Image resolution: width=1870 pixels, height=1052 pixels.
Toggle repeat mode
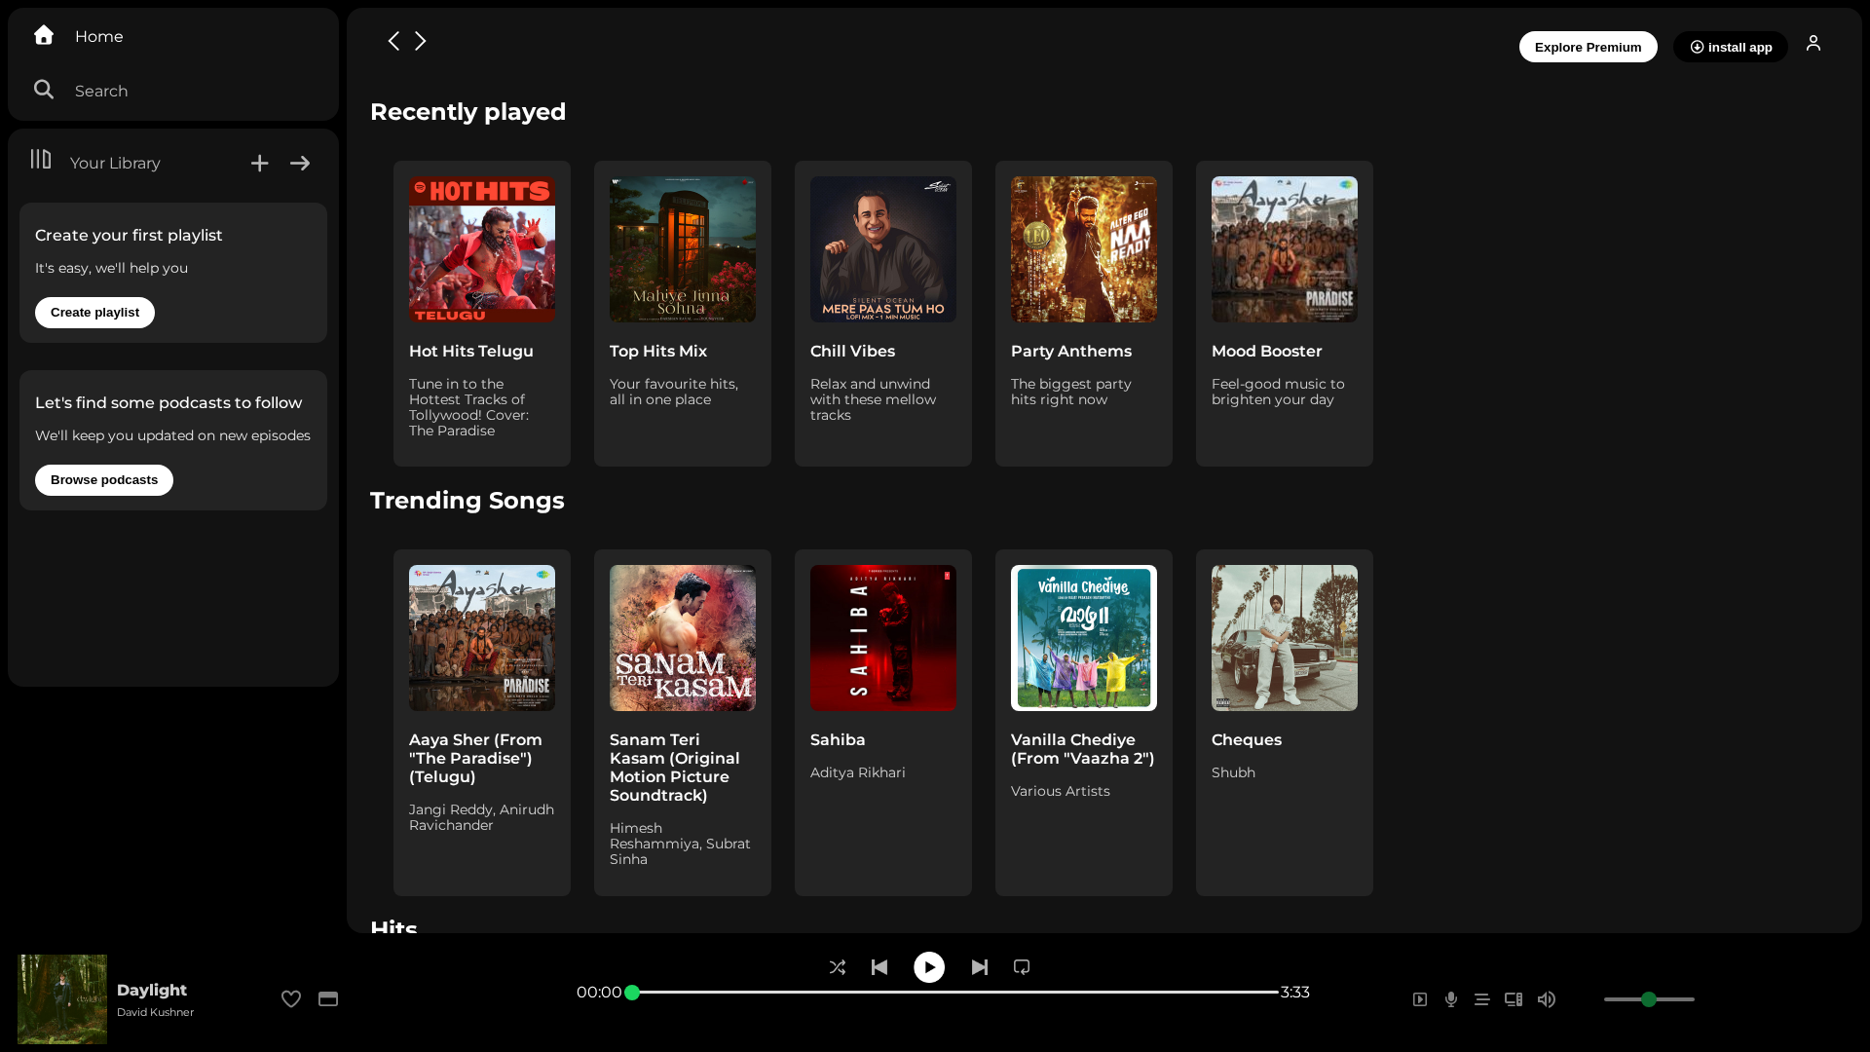point(1022,967)
